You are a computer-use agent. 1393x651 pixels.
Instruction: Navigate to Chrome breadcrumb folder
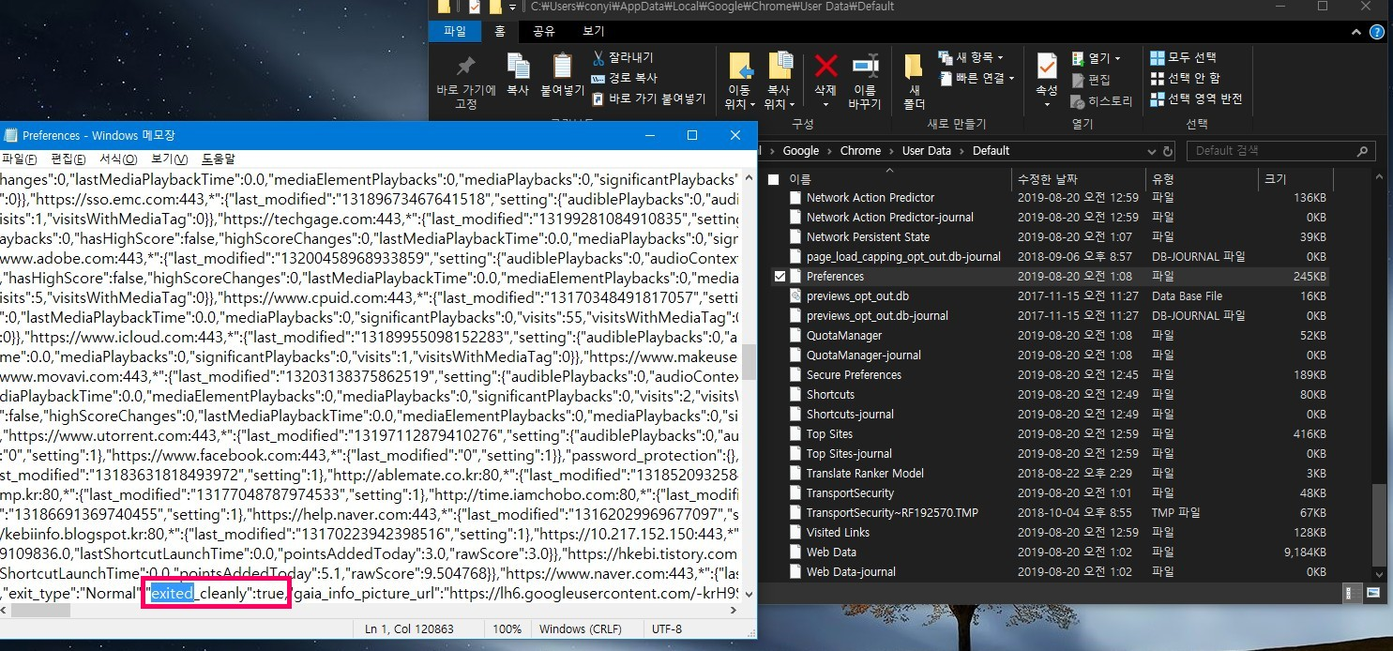pos(860,150)
